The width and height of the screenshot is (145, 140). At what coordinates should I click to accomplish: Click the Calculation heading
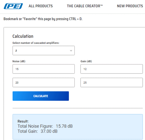pos(23,36)
